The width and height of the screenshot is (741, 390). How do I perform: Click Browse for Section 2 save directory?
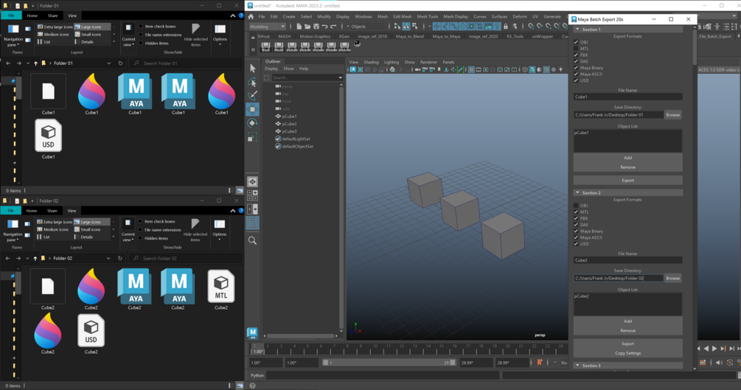click(673, 278)
